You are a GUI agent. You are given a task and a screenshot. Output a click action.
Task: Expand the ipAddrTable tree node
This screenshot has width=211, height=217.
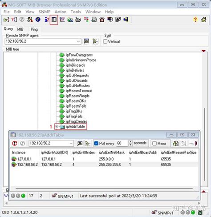click(57, 127)
